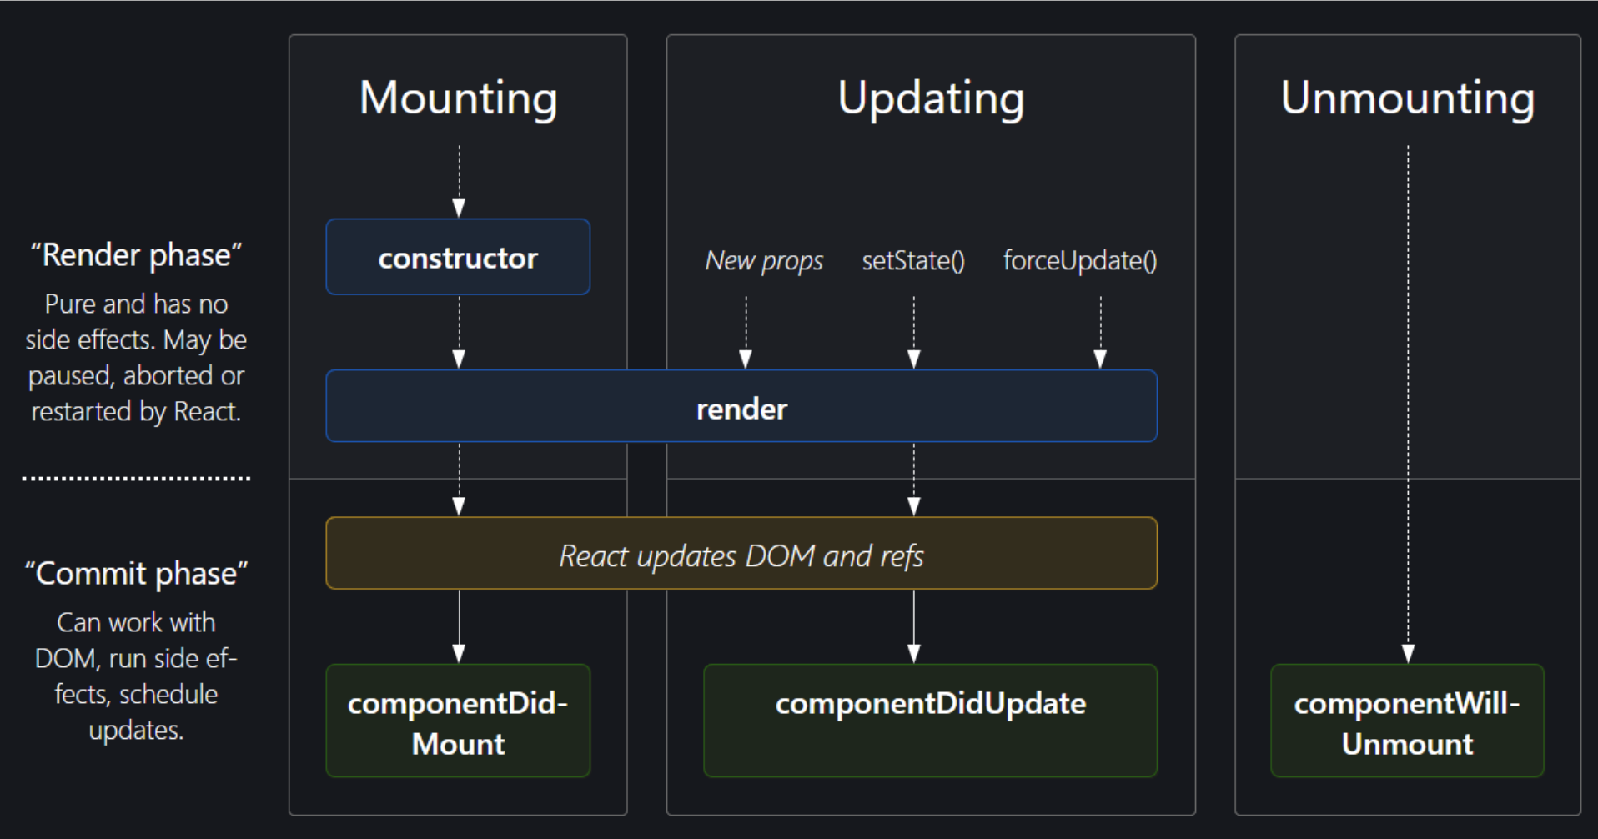Click the "Commit phase" title

pos(136,574)
